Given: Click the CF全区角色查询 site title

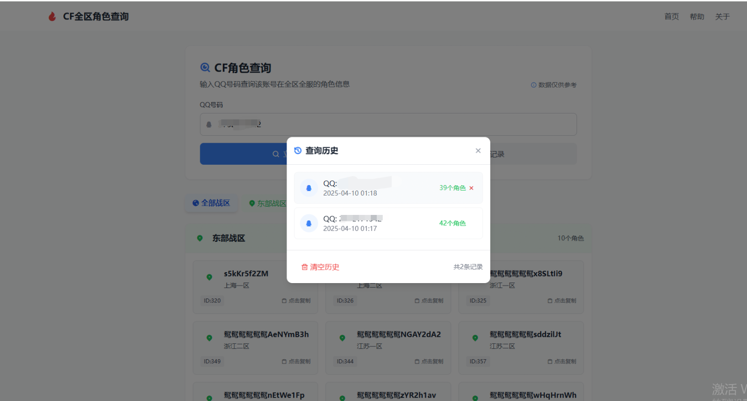Looking at the screenshot, I should (96, 16).
